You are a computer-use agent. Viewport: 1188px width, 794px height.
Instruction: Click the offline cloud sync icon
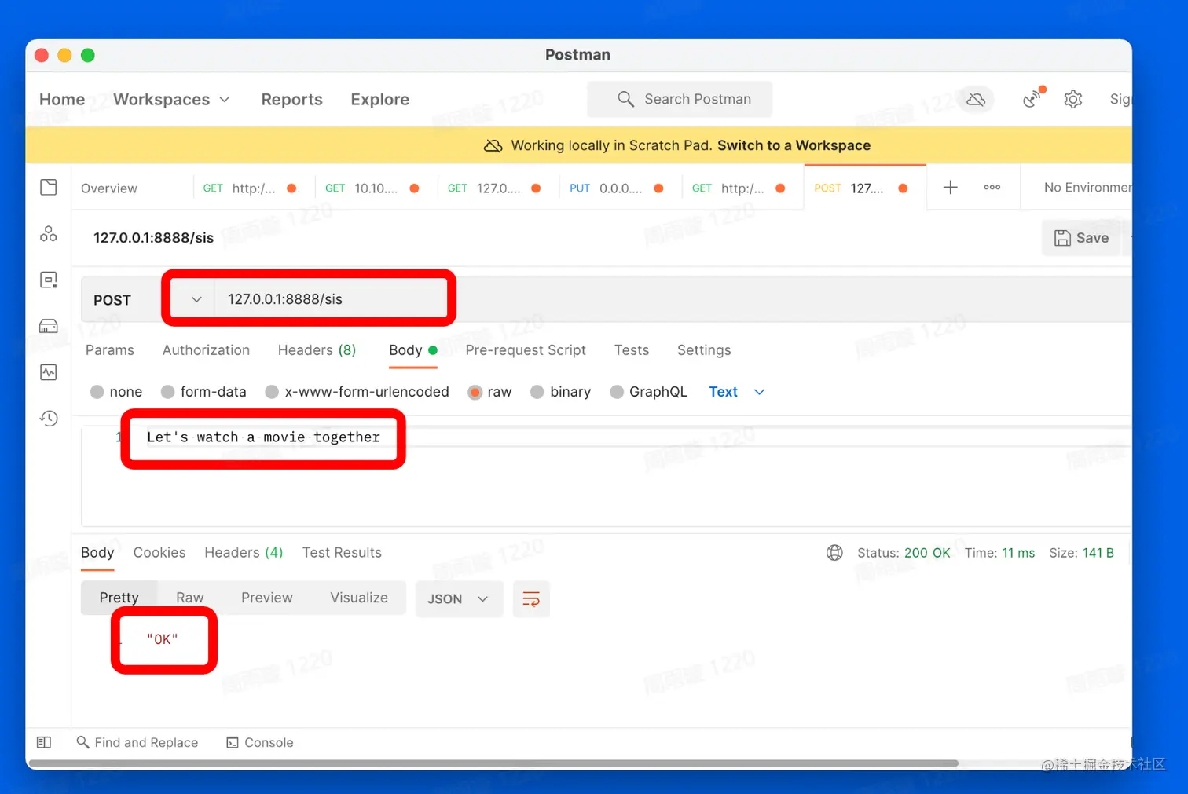click(x=976, y=100)
